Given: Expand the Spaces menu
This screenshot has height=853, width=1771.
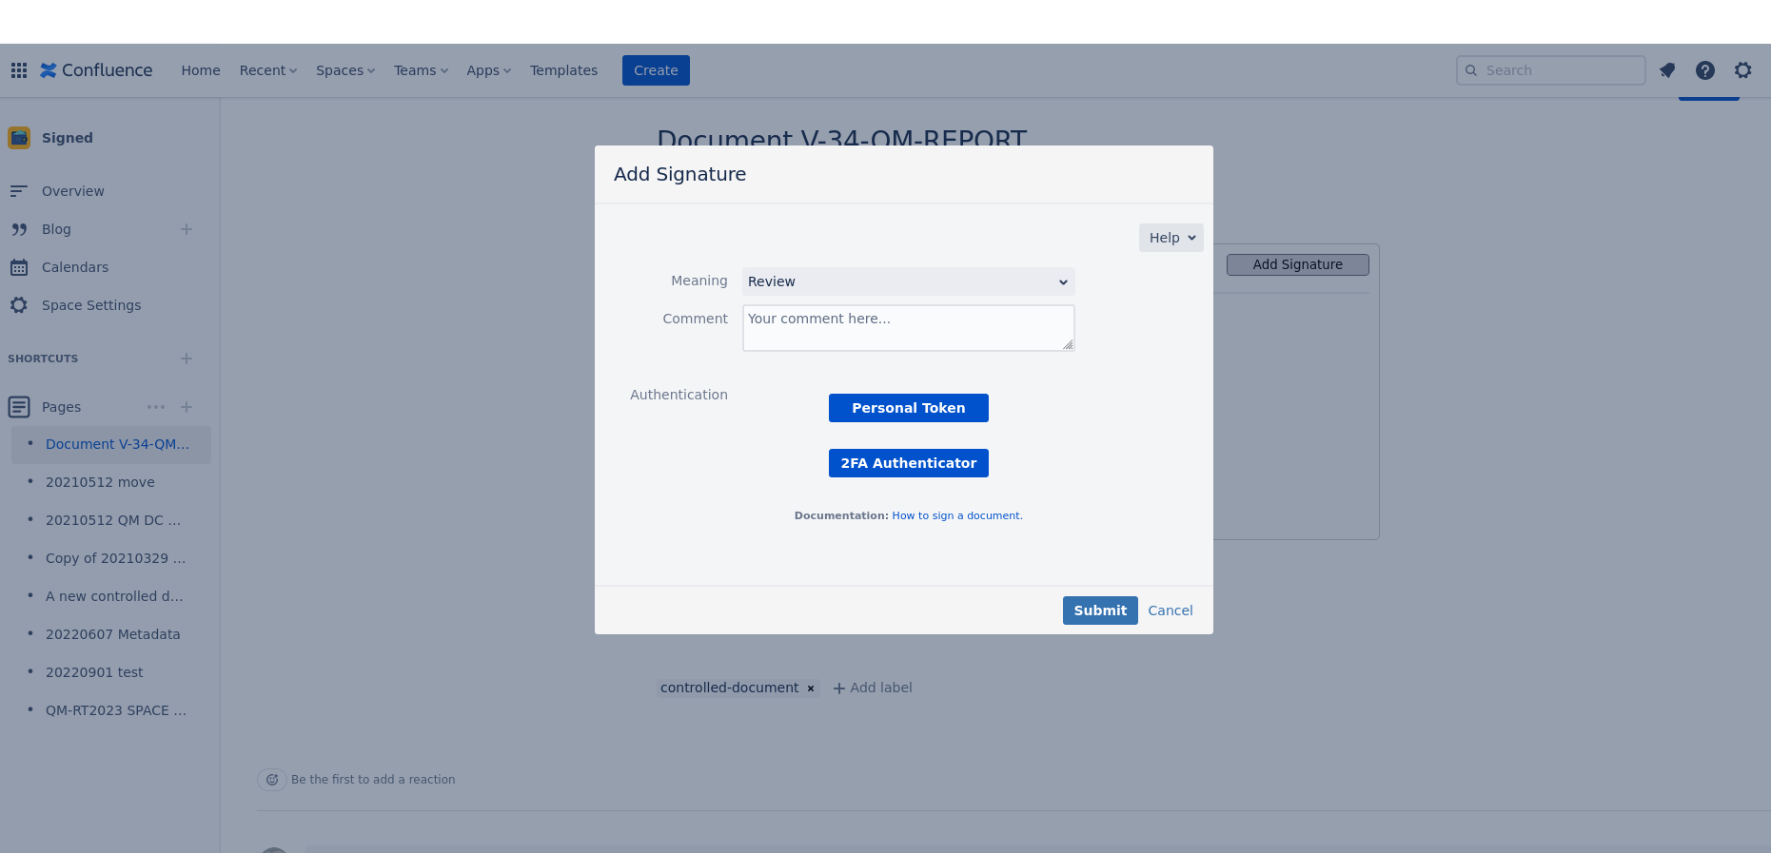Looking at the screenshot, I should click(x=345, y=70).
